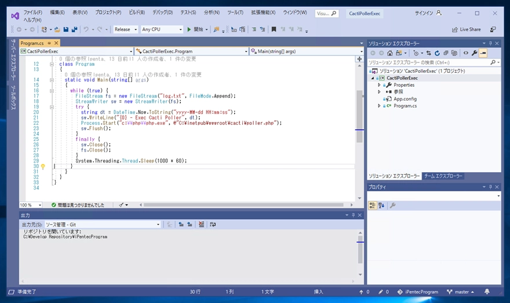Click the green Start debugging play icon
This screenshot has height=303, width=510.
(189, 29)
